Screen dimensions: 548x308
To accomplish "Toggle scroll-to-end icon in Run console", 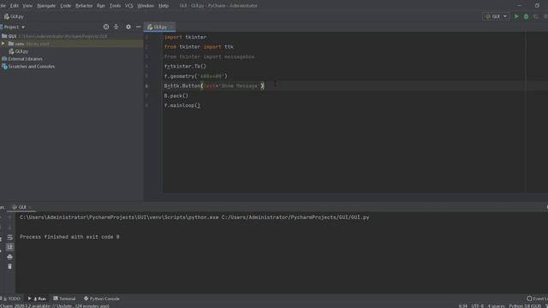I will (x=9, y=247).
